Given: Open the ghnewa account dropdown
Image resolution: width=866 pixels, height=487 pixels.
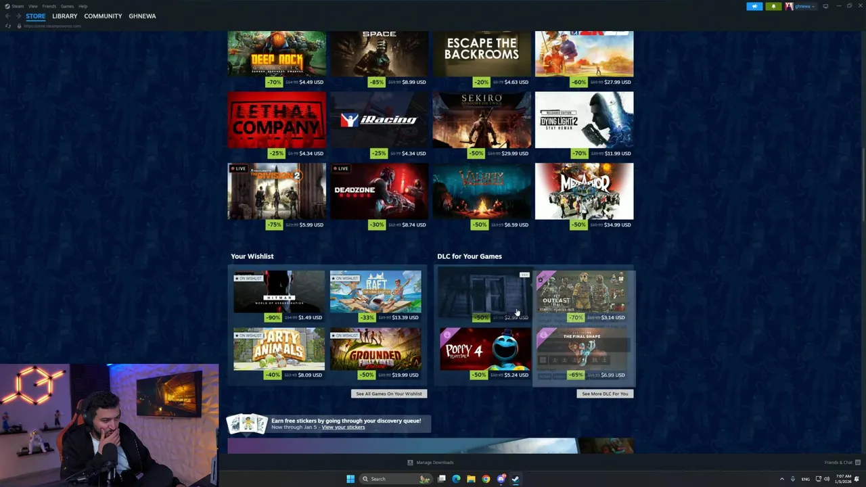Looking at the screenshot, I should click(x=800, y=6).
